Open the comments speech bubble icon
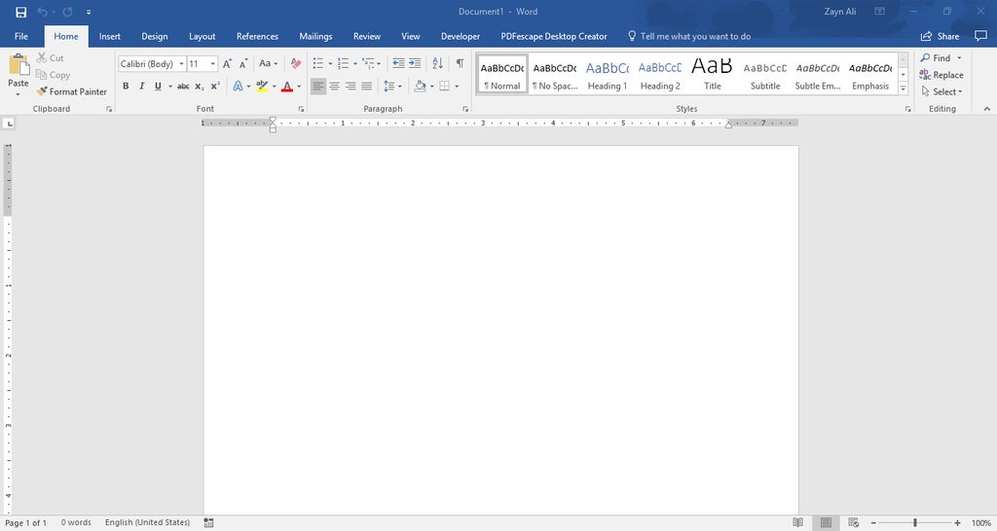The width and height of the screenshot is (997, 531). [x=980, y=36]
